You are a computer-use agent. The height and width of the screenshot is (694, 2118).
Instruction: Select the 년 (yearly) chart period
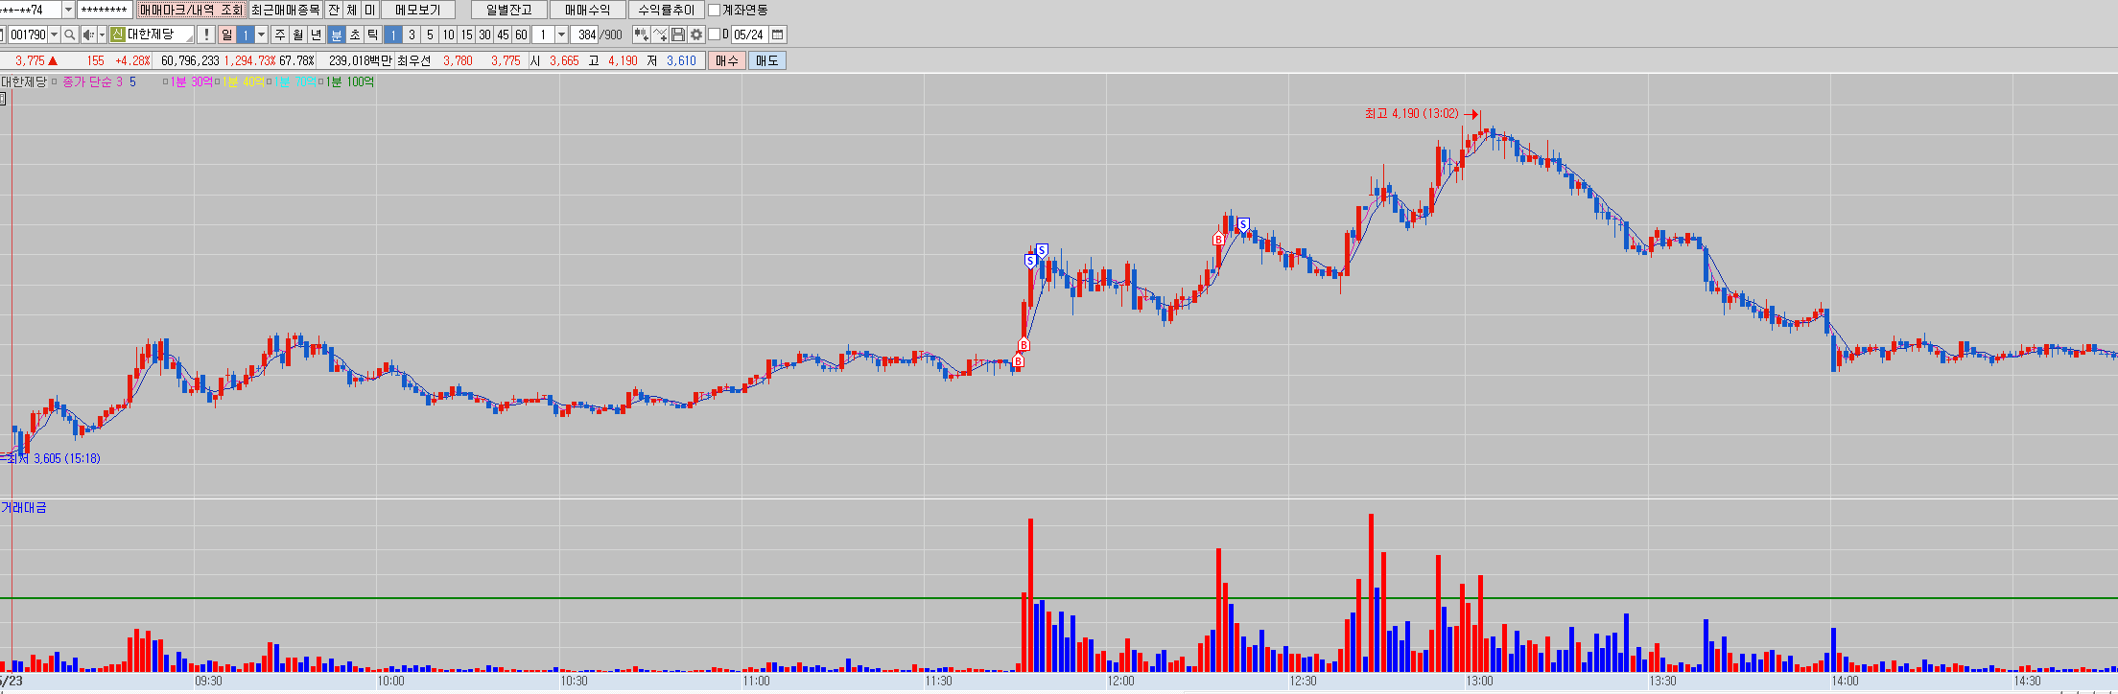(x=317, y=35)
